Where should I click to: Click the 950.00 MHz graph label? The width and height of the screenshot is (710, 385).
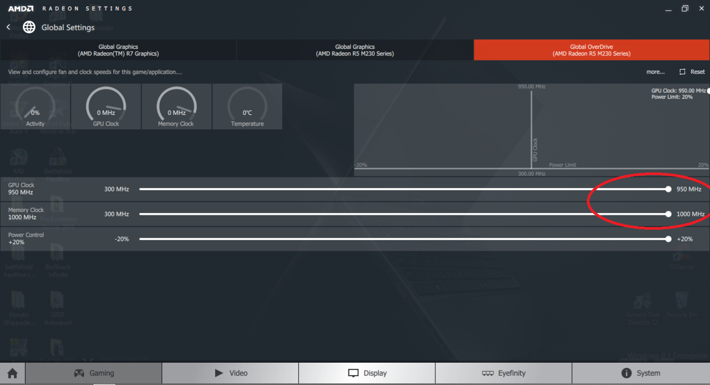click(532, 87)
